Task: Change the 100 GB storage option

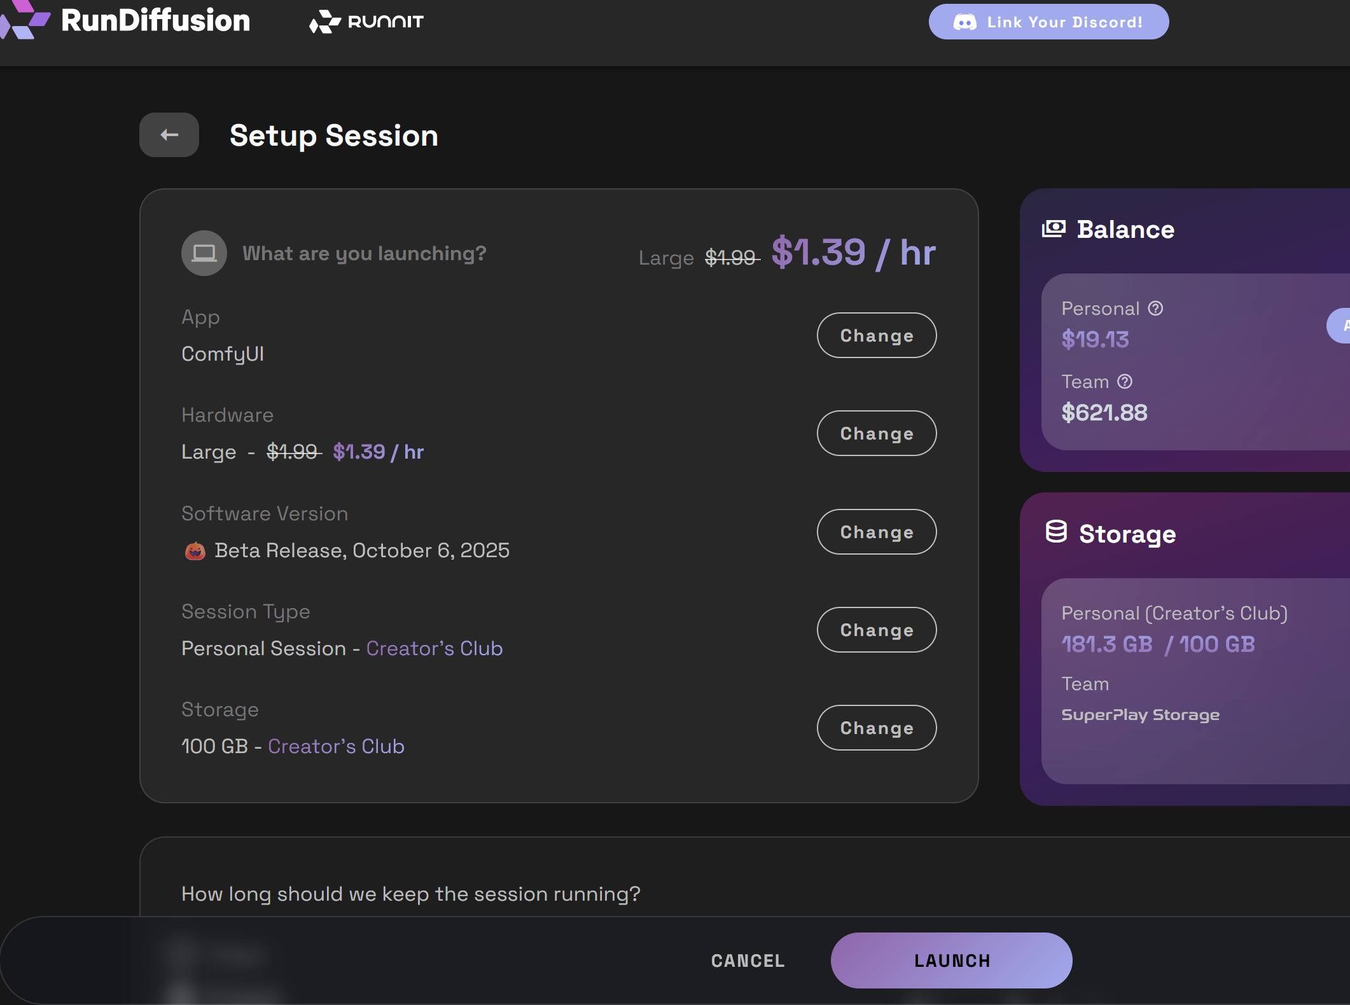Action: click(x=877, y=728)
